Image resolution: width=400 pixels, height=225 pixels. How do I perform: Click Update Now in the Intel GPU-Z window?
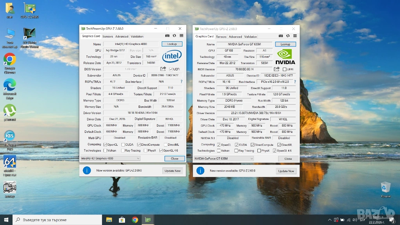pyautogui.click(x=172, y=171)
